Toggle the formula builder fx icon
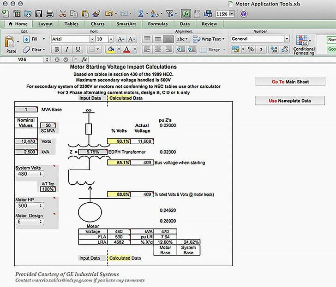Viewport: 336px width, 287px height. click(186, 14)
